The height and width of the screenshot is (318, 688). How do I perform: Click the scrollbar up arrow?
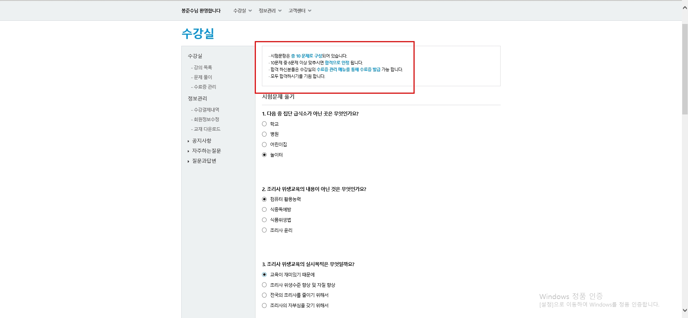pos(685,8)
